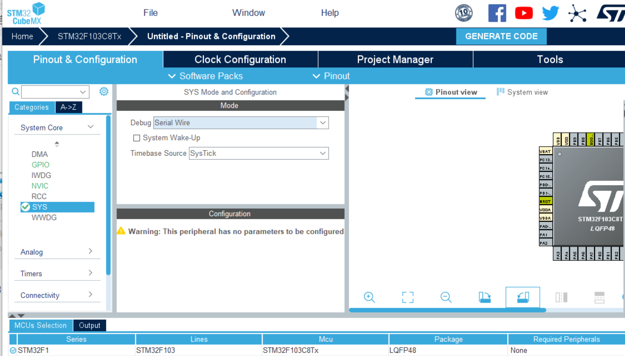Image resolution: width=625 pixels, height=356 pixels.
Task: Open the Output tab
Action: point(89,325)
